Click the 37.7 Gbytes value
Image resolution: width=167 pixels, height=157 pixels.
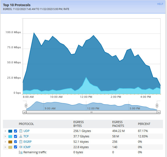[81, 136]
